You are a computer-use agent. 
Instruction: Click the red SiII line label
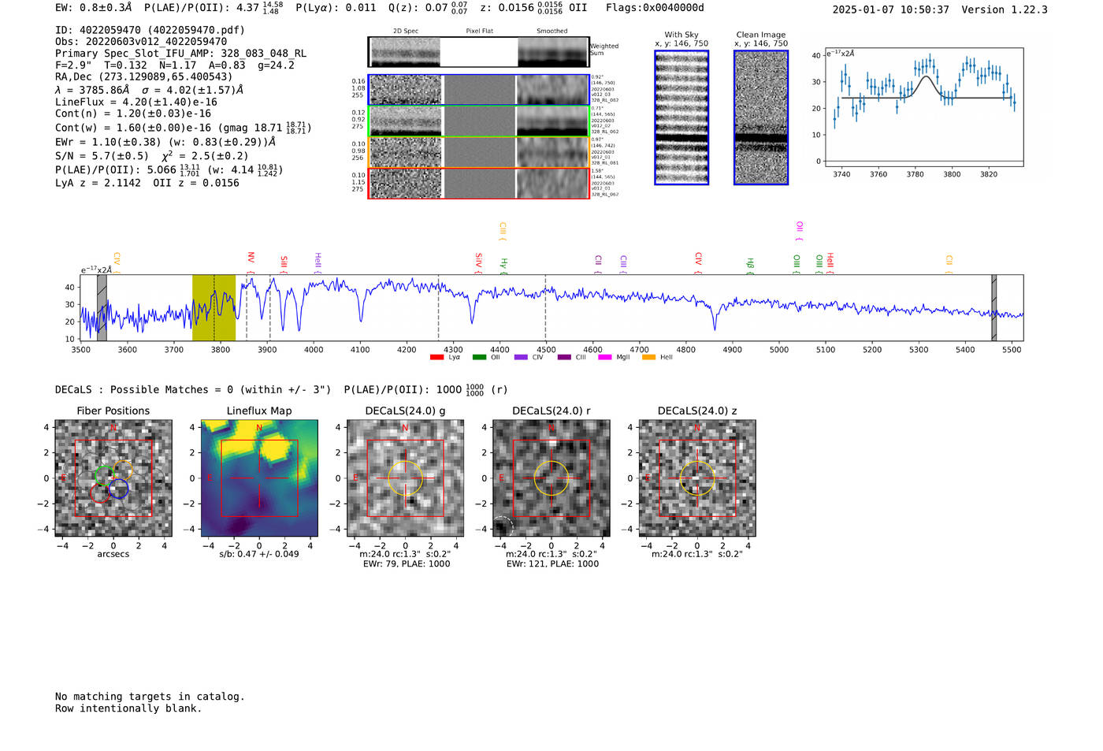click(x=284, y=264)
